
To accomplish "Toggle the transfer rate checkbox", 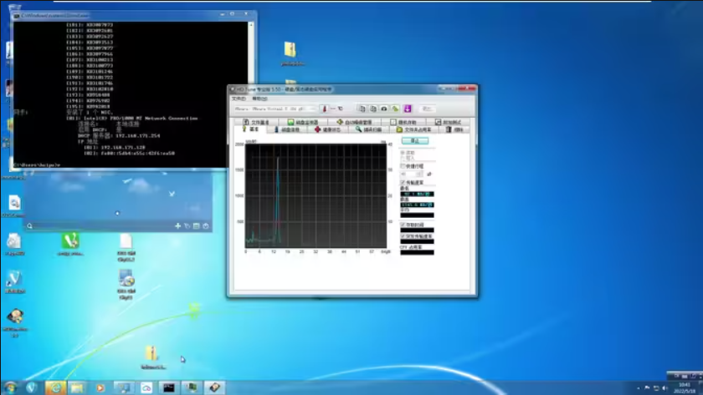I will coord(403,182).
